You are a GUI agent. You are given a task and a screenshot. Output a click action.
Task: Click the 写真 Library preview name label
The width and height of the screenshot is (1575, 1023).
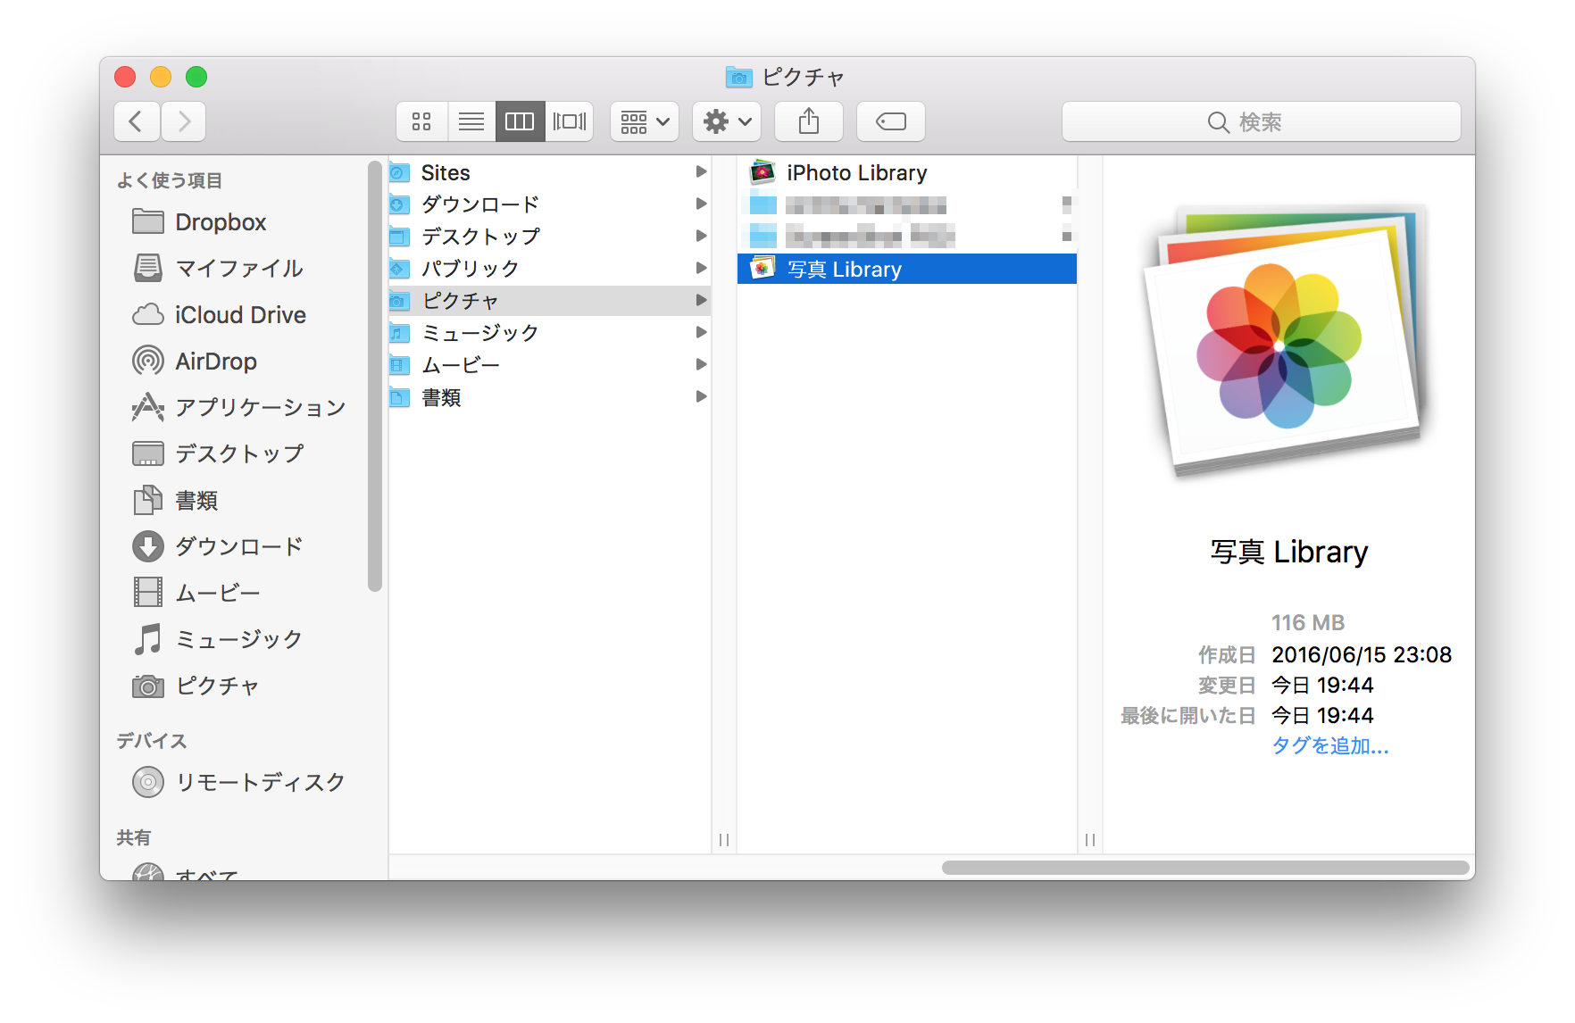click(x=1289, y=552)
